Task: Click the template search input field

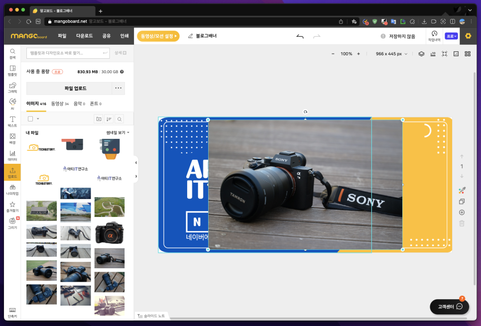Action: pos(68,53)
